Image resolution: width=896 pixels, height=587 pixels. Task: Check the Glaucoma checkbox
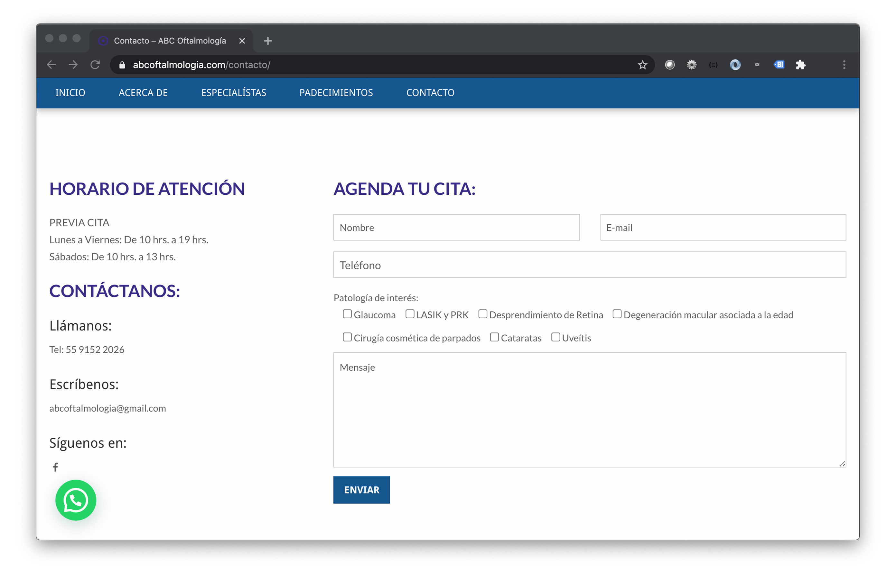click(347, 314)
